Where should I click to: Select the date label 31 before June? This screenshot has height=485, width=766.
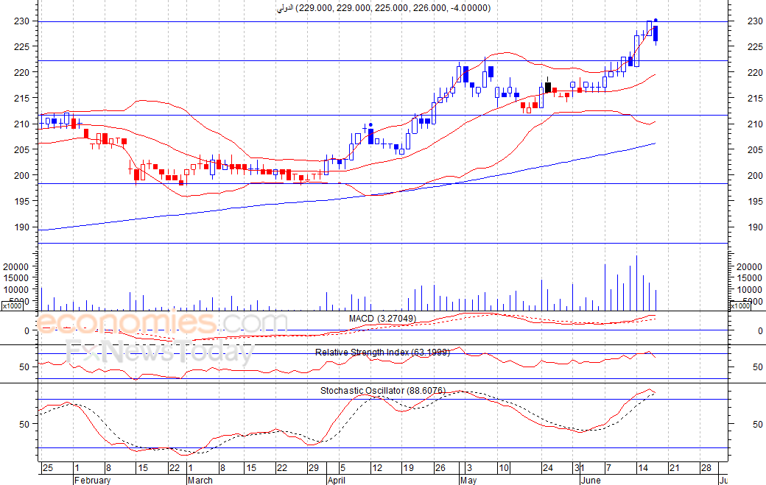[580, 468]
